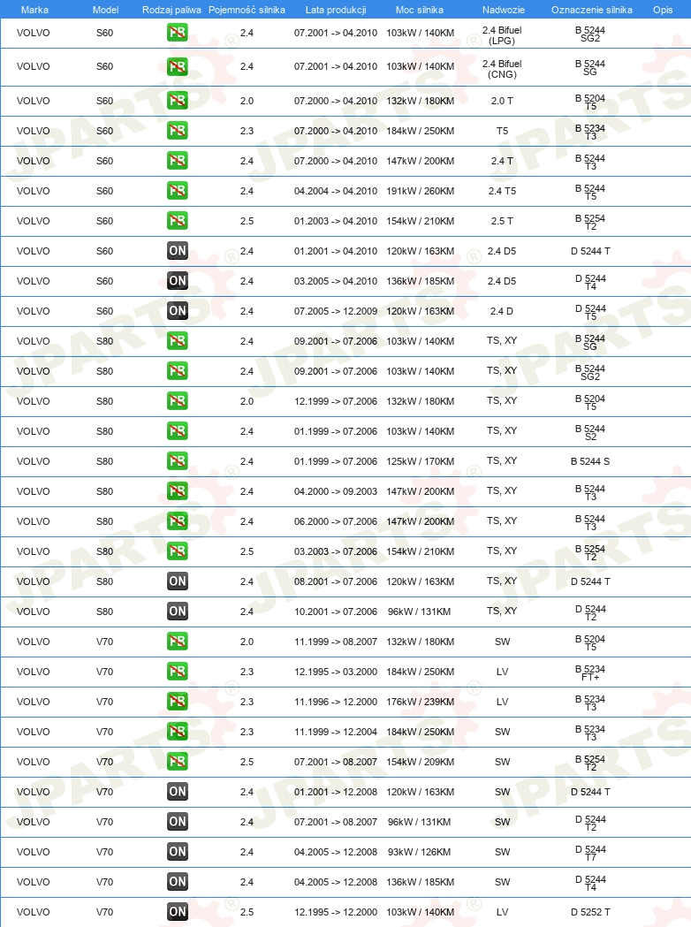Click the Rodzaj paliwa column header
The width and height of the screenshot is (691, 927).
pos(171,10)
